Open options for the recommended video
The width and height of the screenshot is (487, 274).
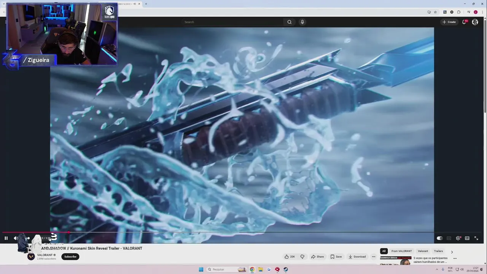(x=455, y=258)
